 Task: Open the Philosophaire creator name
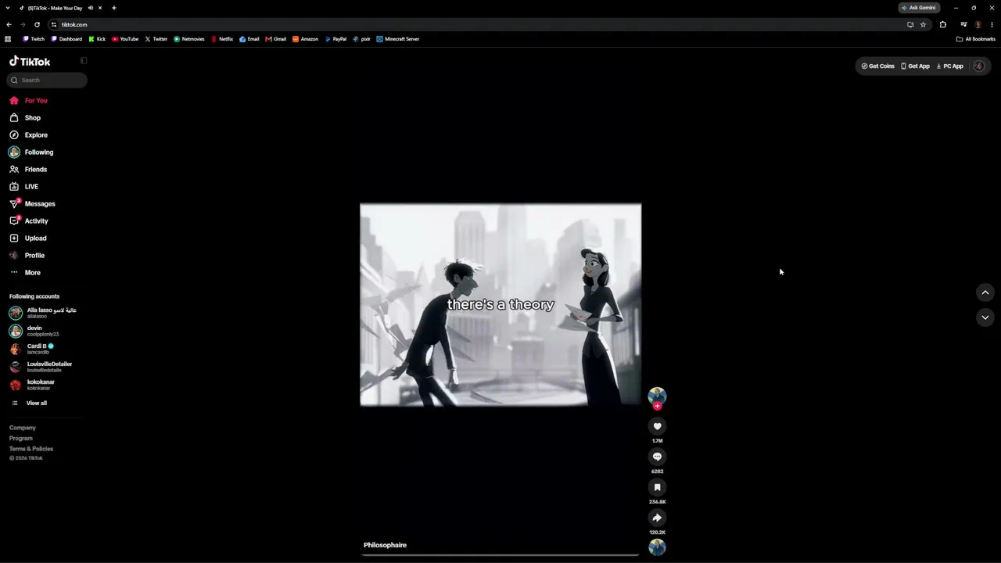[385, 545]
